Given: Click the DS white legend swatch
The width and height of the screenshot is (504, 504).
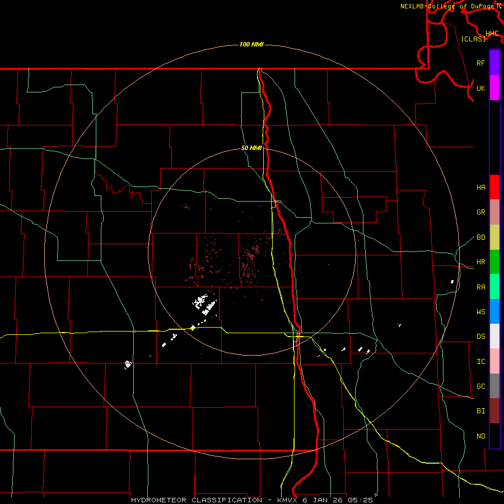Looking at the screenshot, I should (494, 336).
